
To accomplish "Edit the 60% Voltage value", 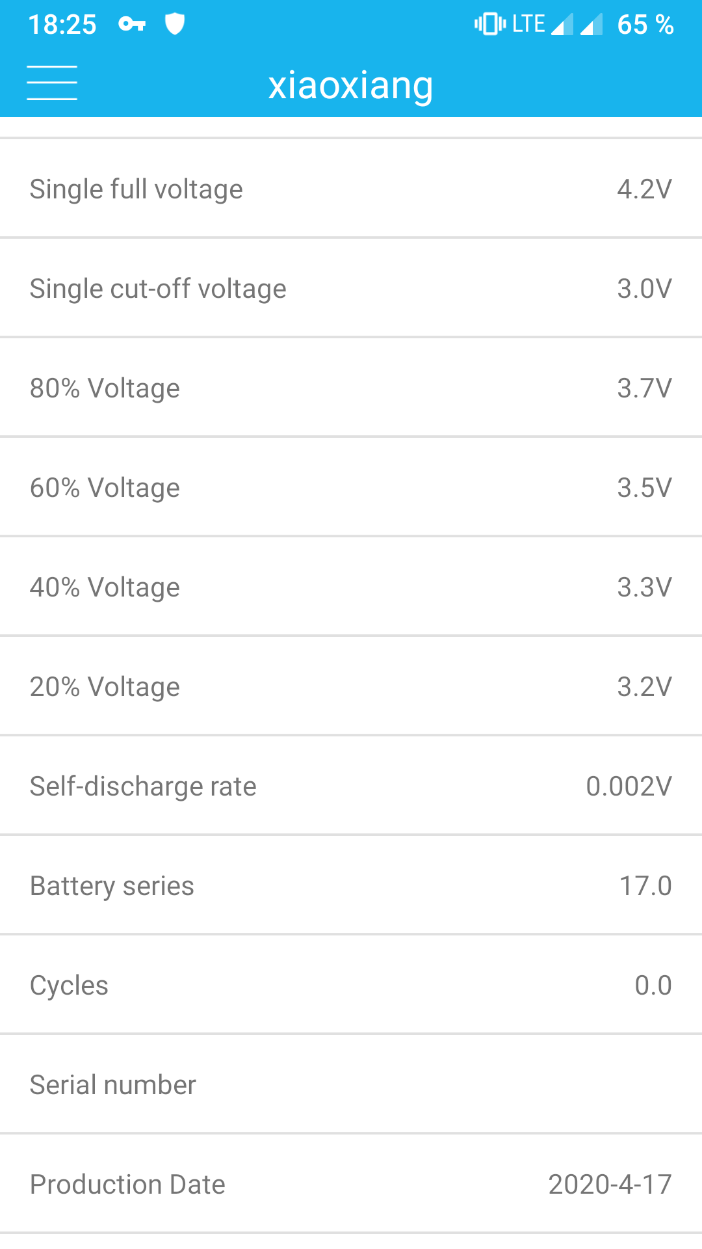I will click(643, 488).
